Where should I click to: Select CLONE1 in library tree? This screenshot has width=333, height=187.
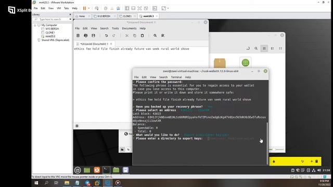tap(50, 32)
